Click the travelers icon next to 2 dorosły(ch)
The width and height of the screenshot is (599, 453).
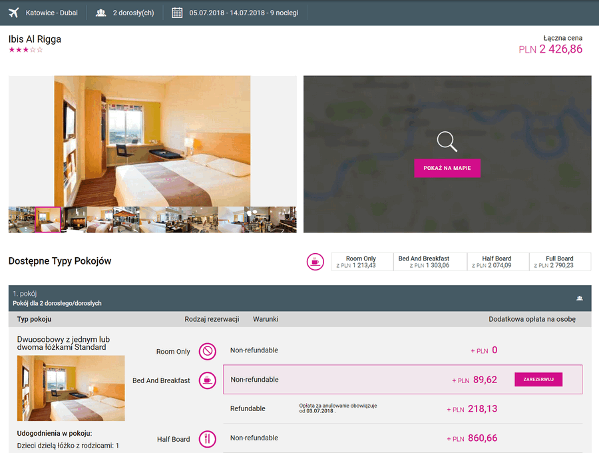(101, 13)
